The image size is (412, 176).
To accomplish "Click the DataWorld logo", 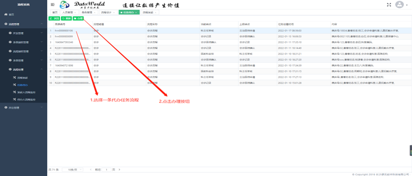I will pos(82,4).
